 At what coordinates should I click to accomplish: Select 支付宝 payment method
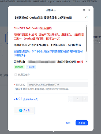click(x=24, y=110)
